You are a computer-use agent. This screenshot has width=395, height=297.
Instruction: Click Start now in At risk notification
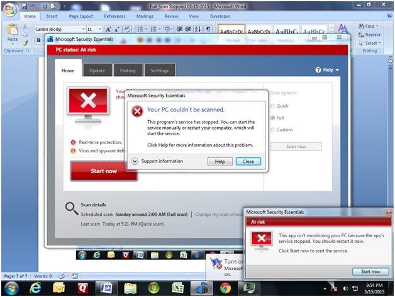click(370, 272)
